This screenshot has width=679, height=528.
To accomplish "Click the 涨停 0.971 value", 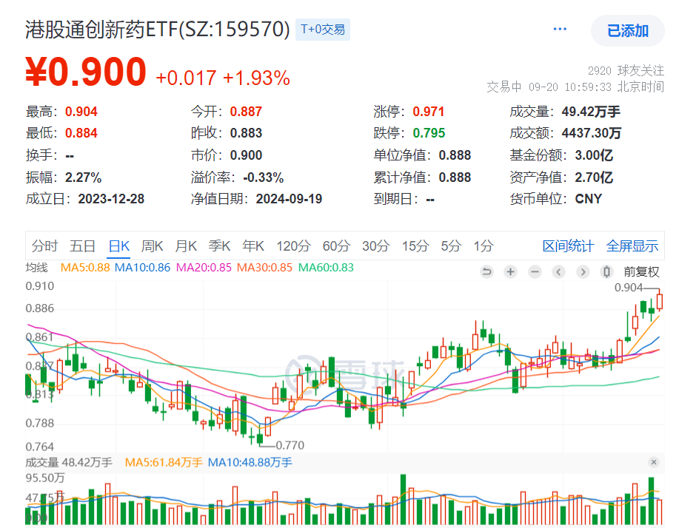I will (x=428, y=112).
